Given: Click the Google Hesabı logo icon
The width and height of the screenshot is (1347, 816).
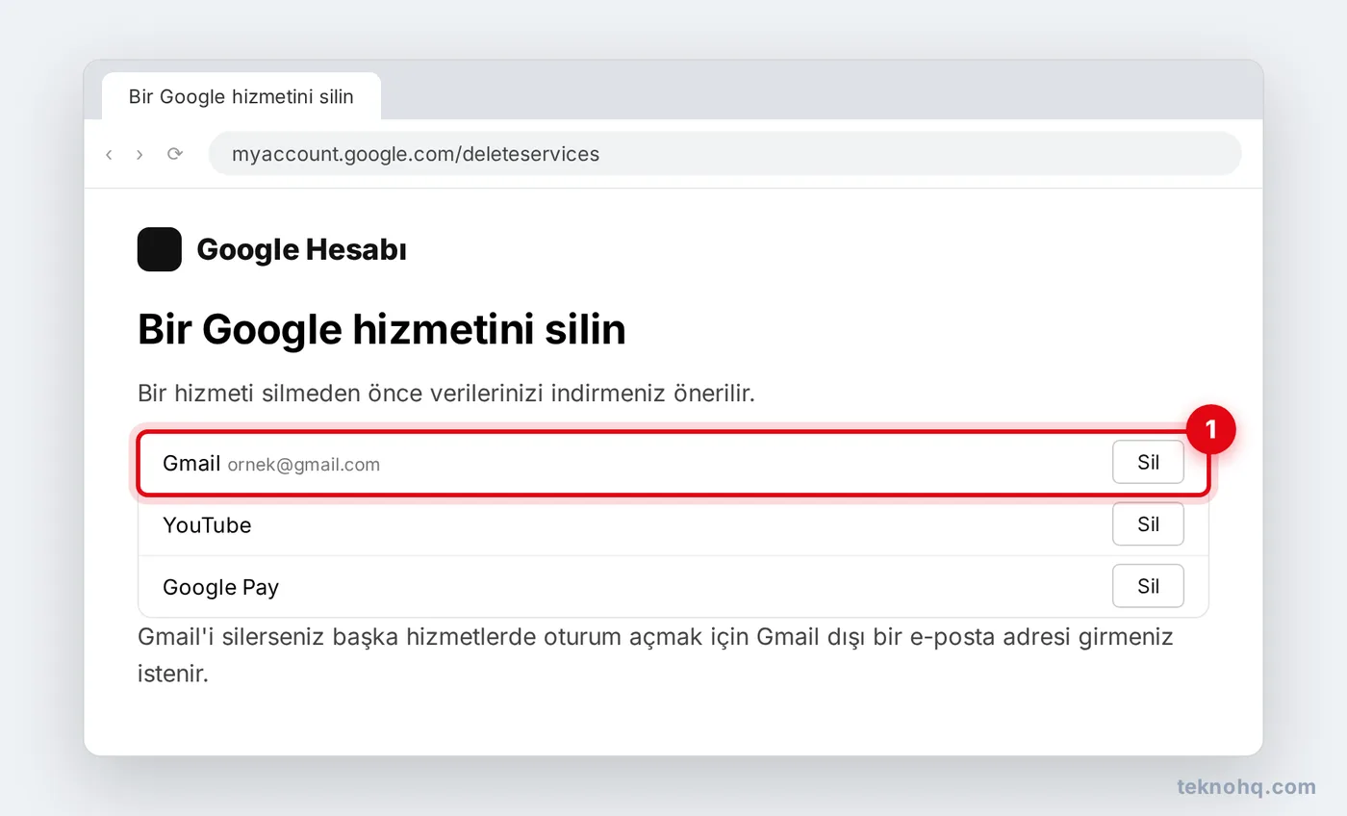Looking at the screenshot, I should (x=160, y=249).
